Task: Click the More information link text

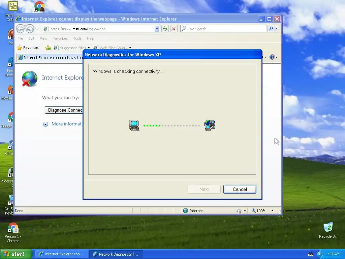Action: 67,124
